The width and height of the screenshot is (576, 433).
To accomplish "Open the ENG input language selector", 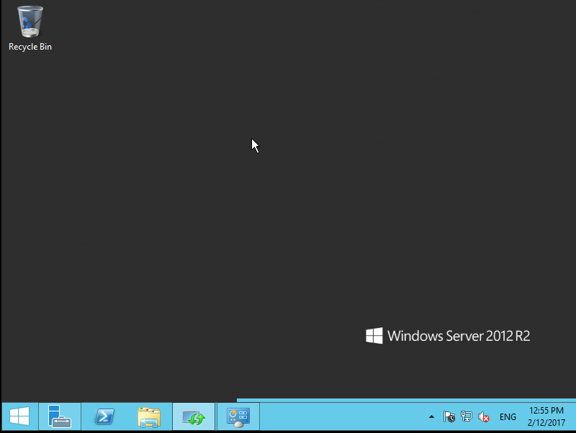I will (508, 416).
